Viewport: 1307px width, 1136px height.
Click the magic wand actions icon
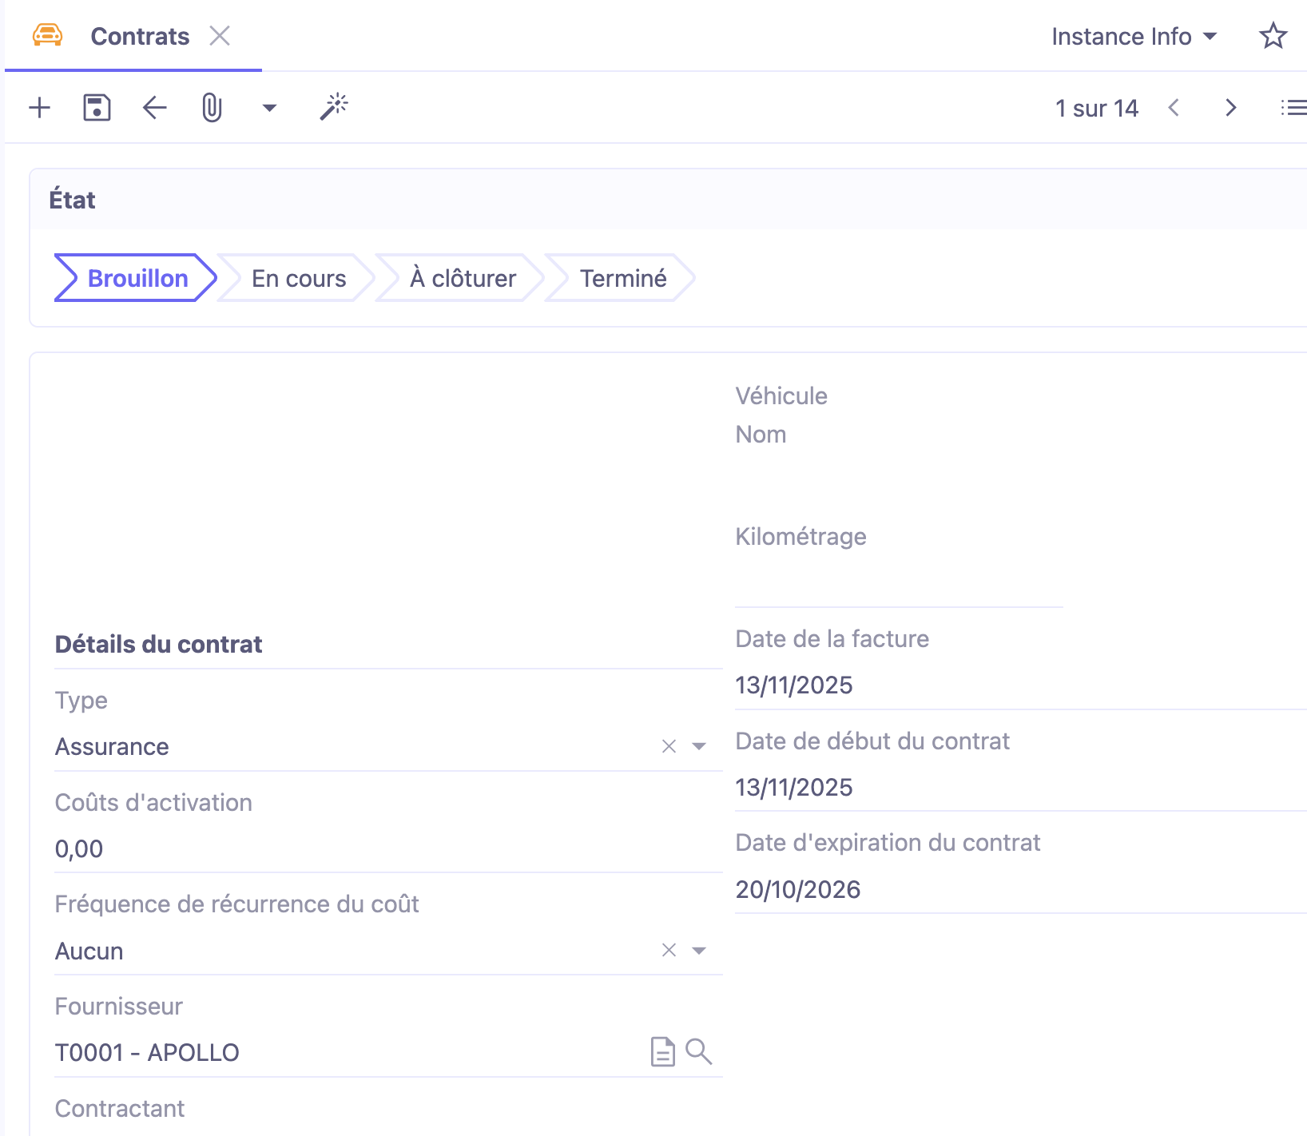point(334,107)
